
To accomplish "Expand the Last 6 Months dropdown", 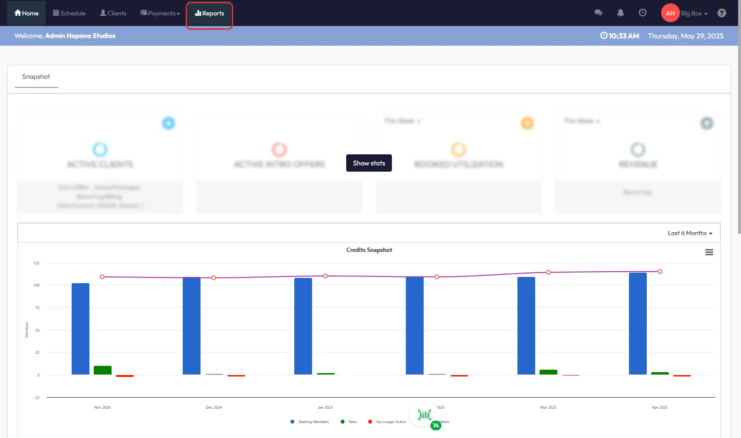I will pos(690,233).
